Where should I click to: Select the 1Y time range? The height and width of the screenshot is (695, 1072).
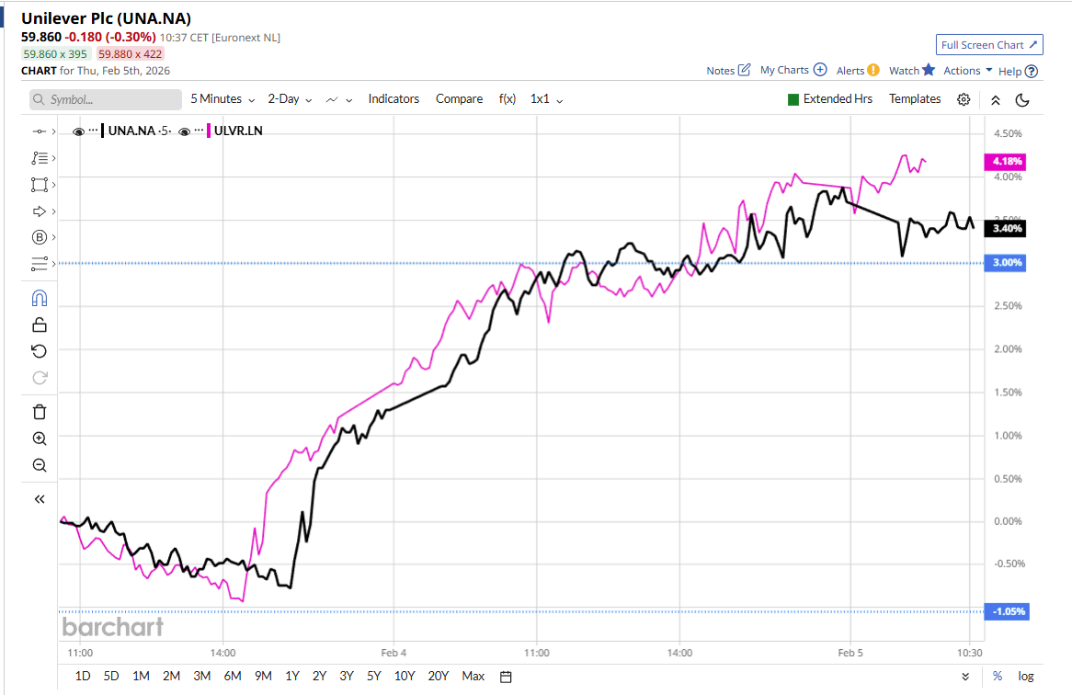(292, 677)
